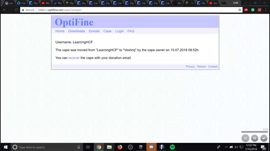Launch Firefox from the taskbar
The width and height of the screenshot is (270, 151).
[120, 147]
